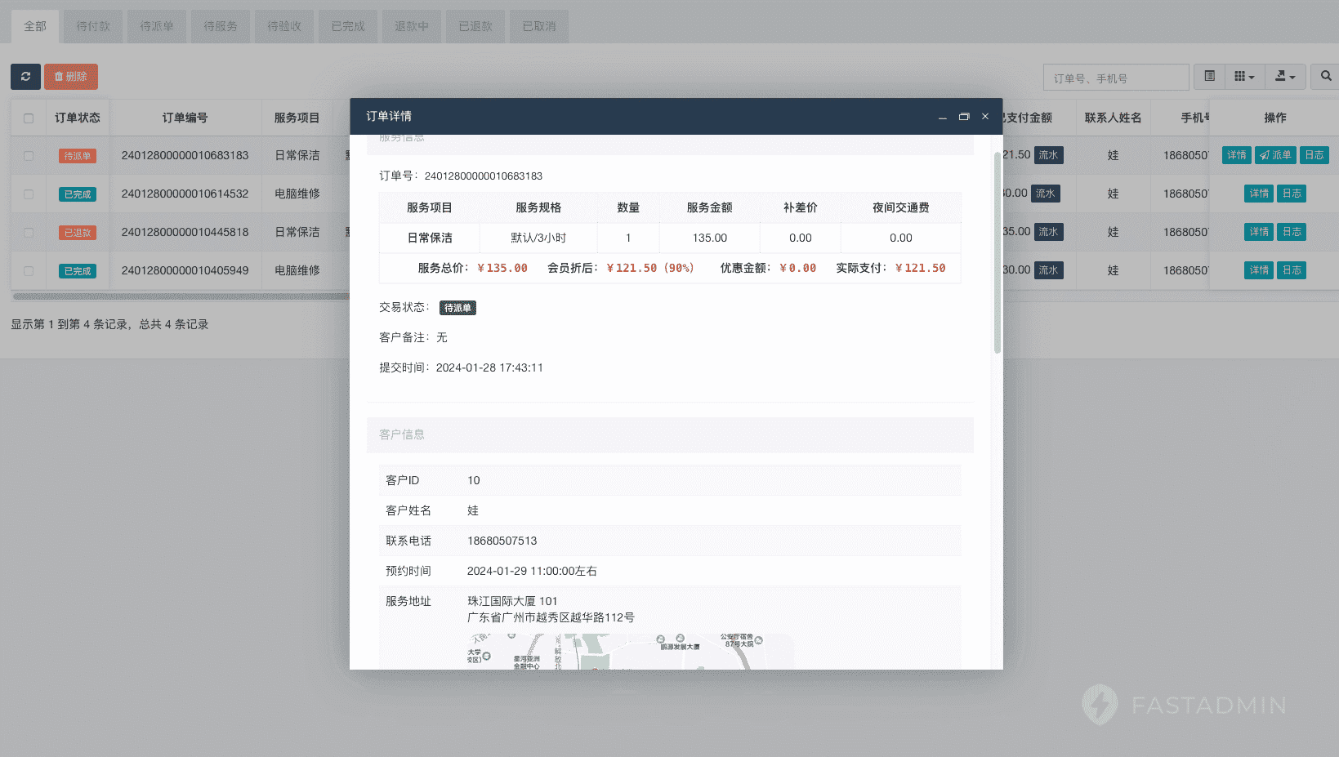Minimize the 订单详情 dialog
This screenshot has height=757, width=1339.
tap(942, 117)
